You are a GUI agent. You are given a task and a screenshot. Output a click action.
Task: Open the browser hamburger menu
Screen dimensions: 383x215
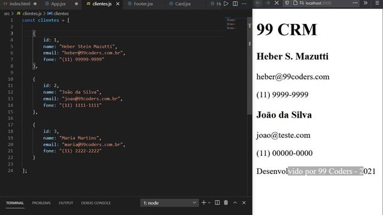tap(378, 3)
